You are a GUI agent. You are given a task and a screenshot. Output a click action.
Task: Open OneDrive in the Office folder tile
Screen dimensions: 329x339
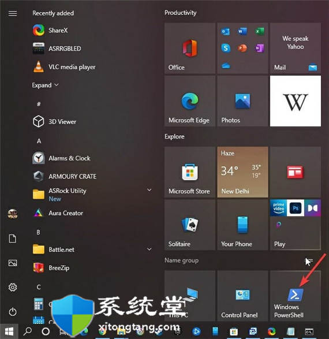226,65
